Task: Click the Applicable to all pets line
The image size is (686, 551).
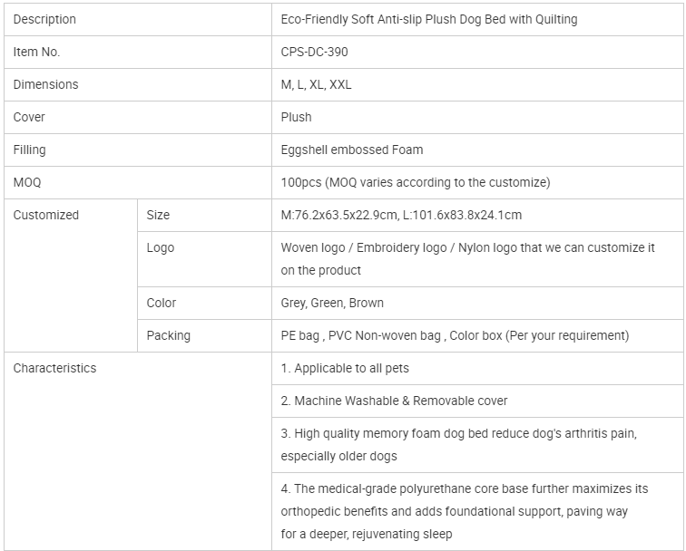Action: pos(345,368)
